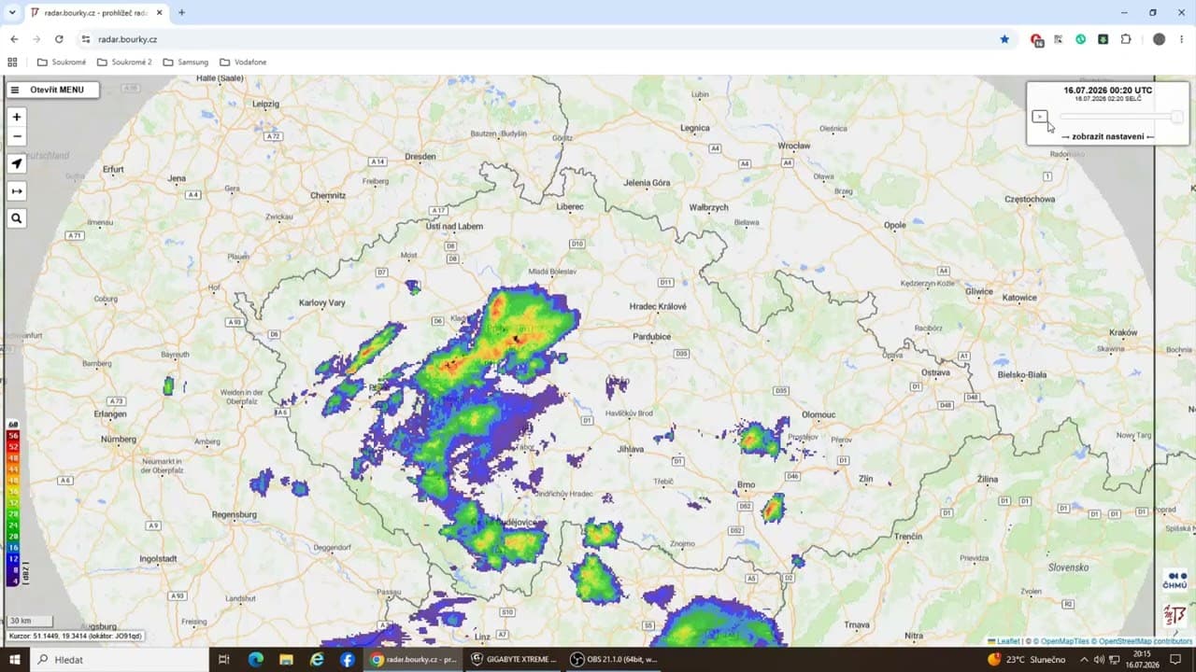Close the radar.bourky.cz tab
This screenshot has height=672, width=1196.
159,13
